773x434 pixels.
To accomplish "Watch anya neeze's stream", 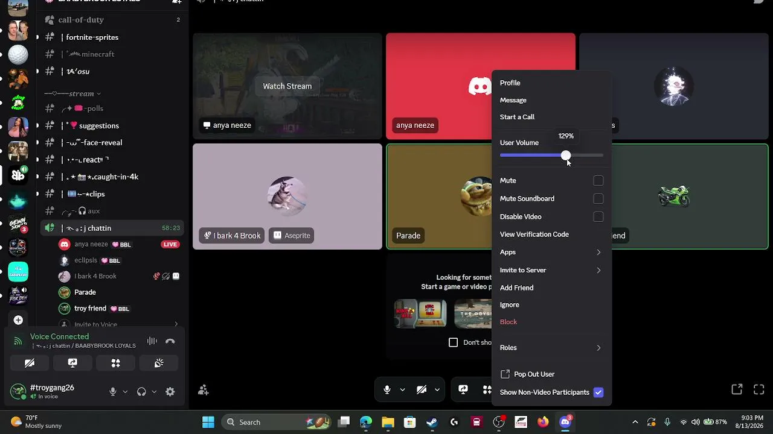I will pos(287,86).
